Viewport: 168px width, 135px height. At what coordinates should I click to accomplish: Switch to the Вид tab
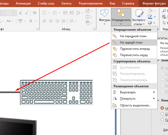112,3
